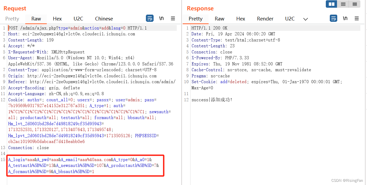367x185 pixels.
Task: Switch to the Raw tab in the Request panel
Action: tap(36, 19)
